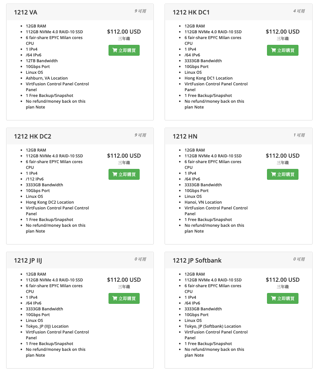Click the cart icon for the 1212 HK DC1 plan

coord(273,50)
